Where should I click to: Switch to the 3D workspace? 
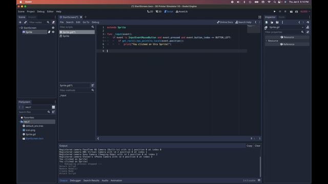point(158,11)
